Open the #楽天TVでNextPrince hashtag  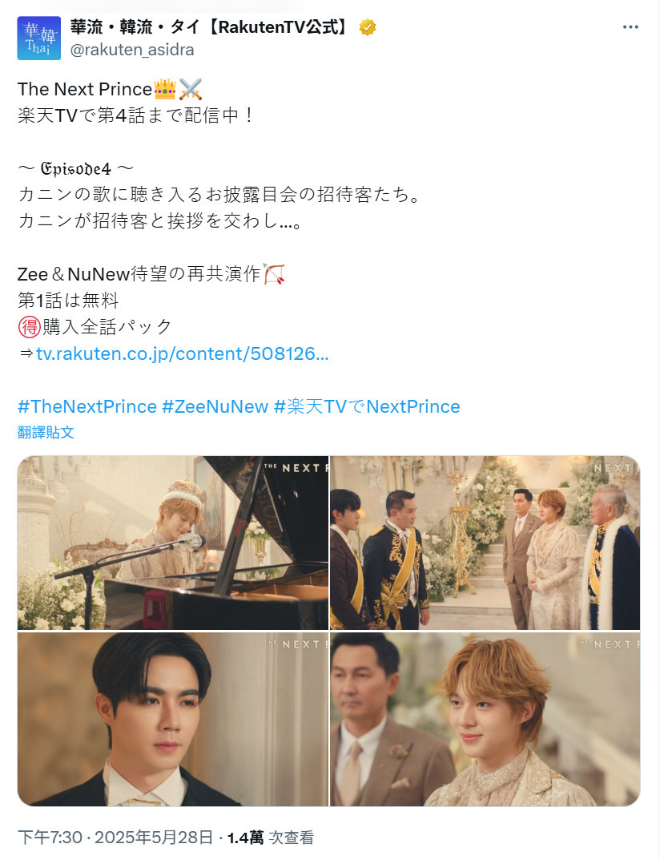pyautogui.click(x=367, y=406)
